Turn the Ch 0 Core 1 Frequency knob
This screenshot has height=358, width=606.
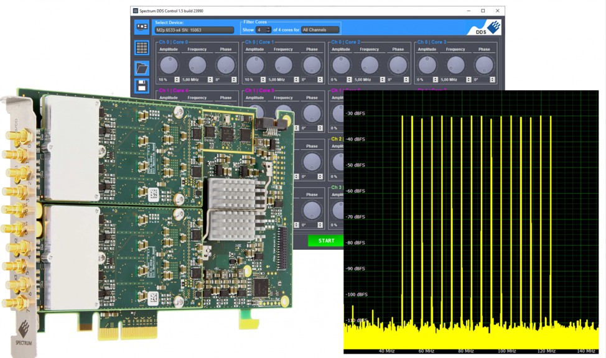283,65
